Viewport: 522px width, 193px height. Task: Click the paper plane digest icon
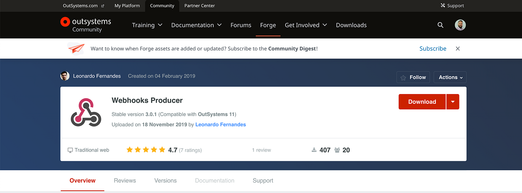tap(76, 49)
